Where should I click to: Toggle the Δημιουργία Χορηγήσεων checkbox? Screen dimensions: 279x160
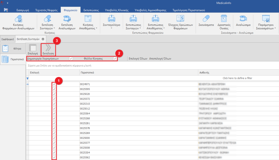[71, 59]
